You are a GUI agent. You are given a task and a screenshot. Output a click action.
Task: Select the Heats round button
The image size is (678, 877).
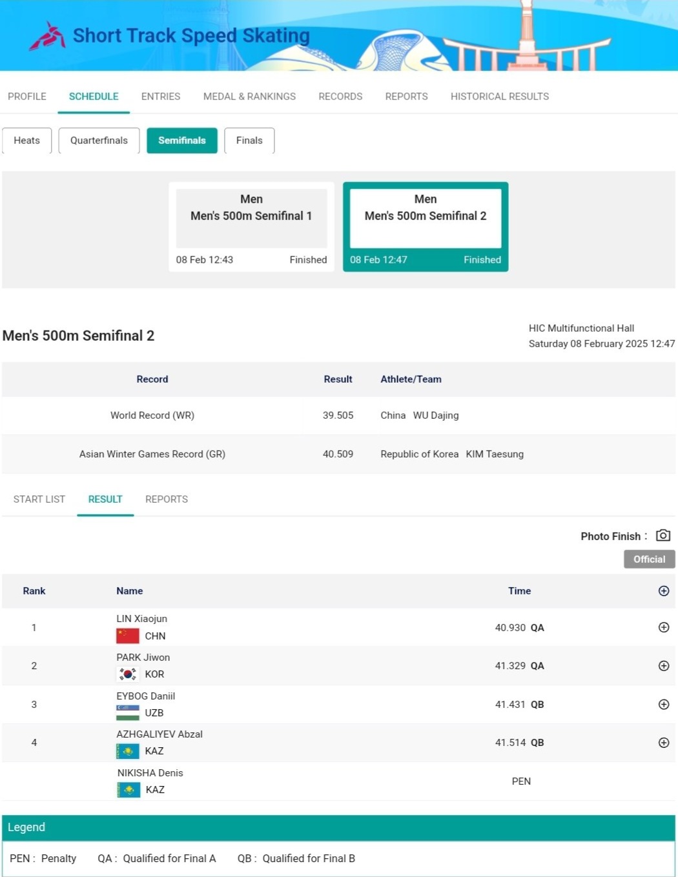point(27,141)
